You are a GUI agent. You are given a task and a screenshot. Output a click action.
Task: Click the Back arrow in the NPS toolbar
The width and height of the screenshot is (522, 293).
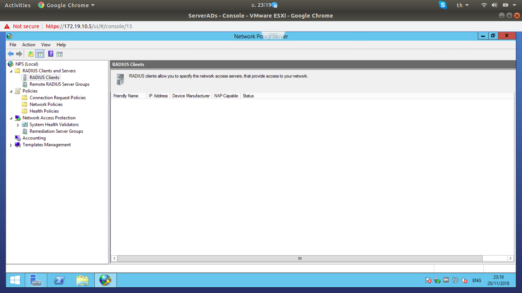[11, 54]
